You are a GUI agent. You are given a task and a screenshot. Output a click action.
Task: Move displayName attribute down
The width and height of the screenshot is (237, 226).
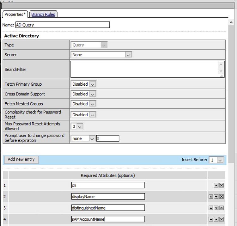pos(216,197)
